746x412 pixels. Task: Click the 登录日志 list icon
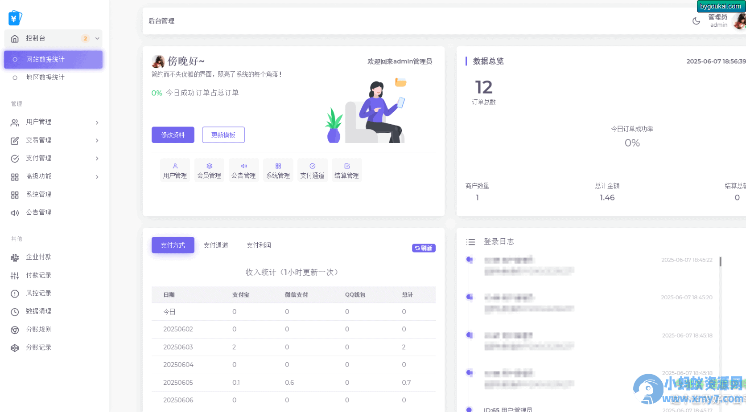pyautogui.click(x=470, y=242)
